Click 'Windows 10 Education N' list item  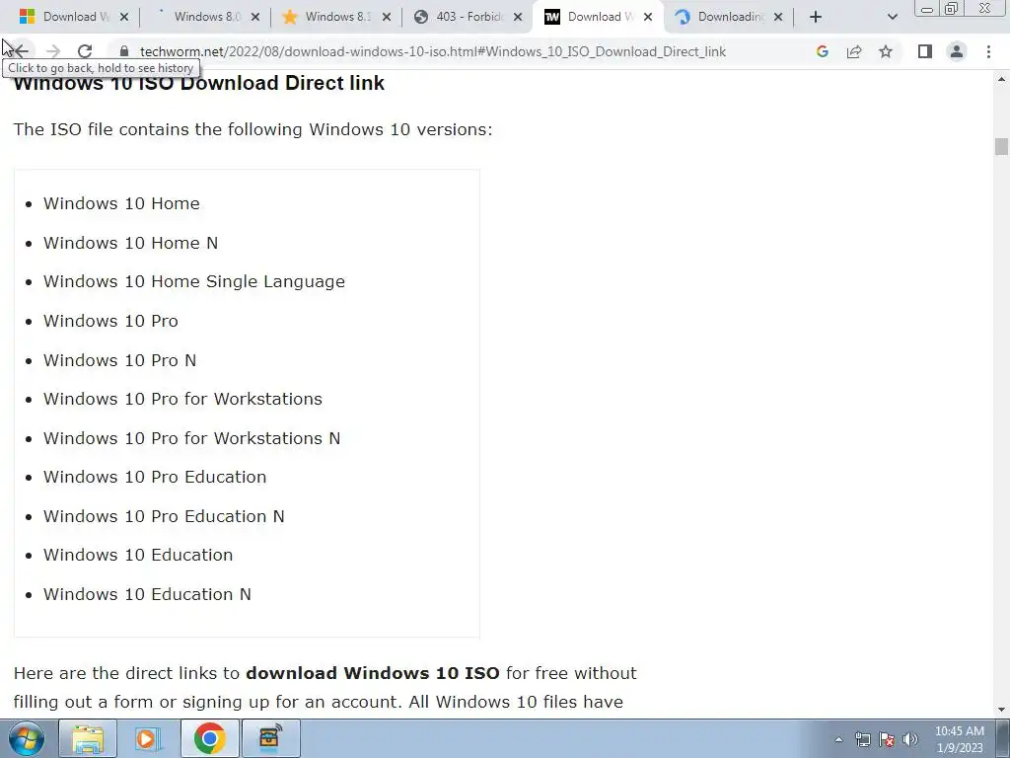point(148,594)
